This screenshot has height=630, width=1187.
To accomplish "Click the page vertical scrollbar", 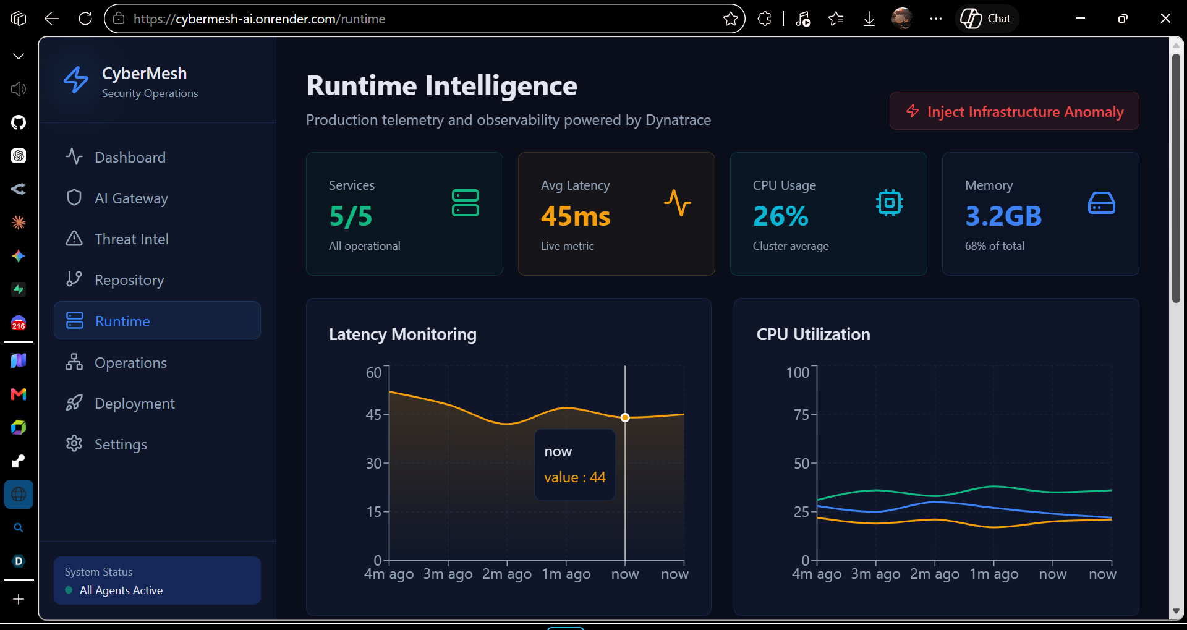I will [x=1176, y=179].
